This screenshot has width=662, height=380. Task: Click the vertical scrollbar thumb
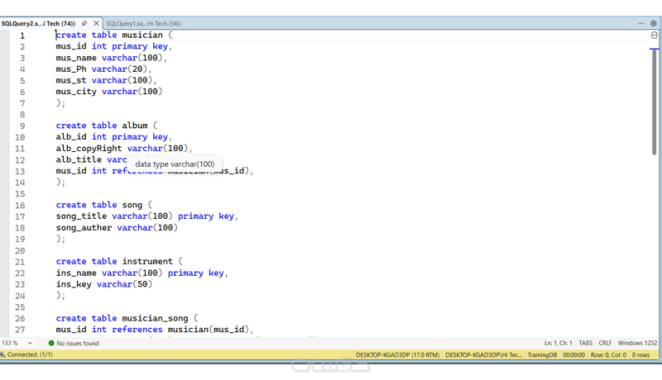(x=654, y=102)
